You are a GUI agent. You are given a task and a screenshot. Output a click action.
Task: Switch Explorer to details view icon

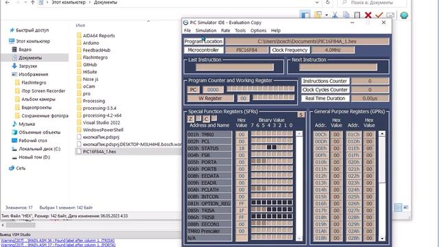tap(398, 207)
